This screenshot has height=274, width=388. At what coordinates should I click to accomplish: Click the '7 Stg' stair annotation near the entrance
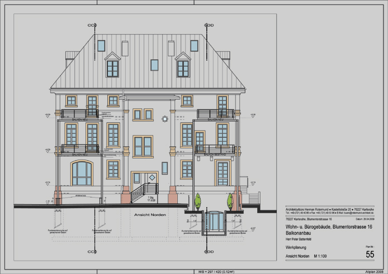pos(150,198)
